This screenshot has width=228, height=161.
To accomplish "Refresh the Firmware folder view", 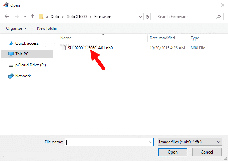I will click(147, 17).
